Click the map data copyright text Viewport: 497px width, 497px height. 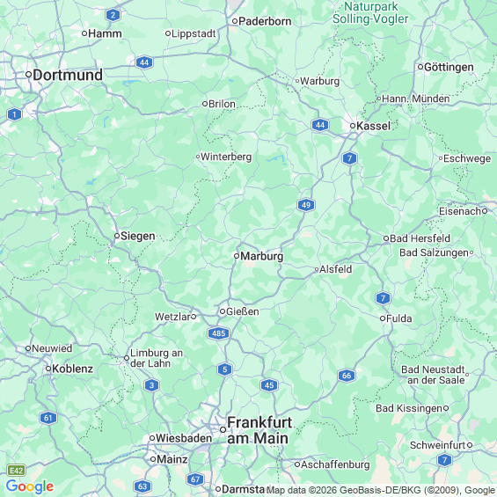pos(381,490)
